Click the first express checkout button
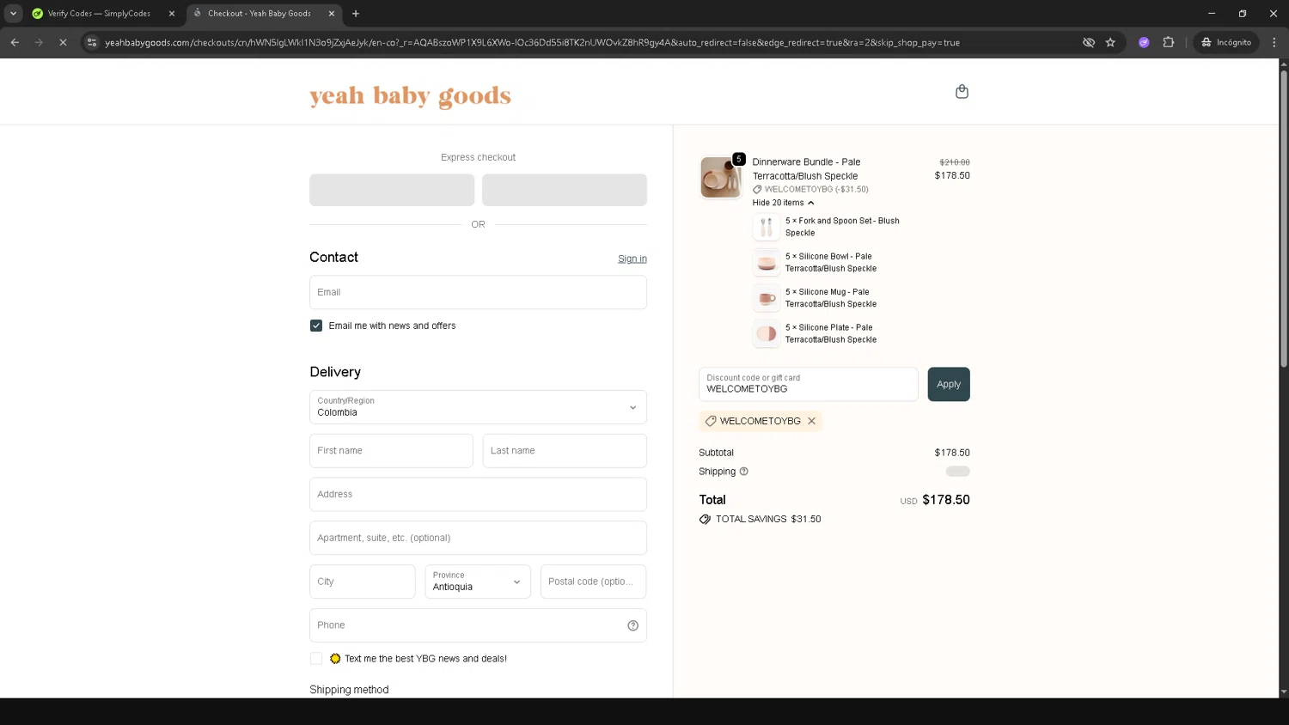Viewport: 1289px width, 725px height. point(392,190)
